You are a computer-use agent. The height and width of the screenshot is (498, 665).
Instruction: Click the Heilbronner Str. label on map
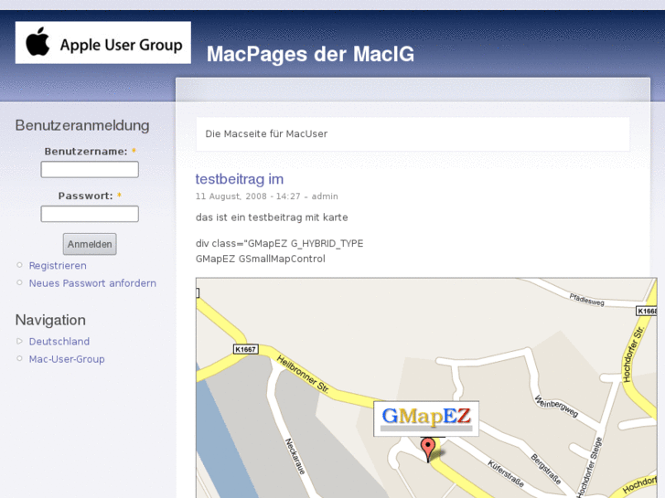(303, 375)
